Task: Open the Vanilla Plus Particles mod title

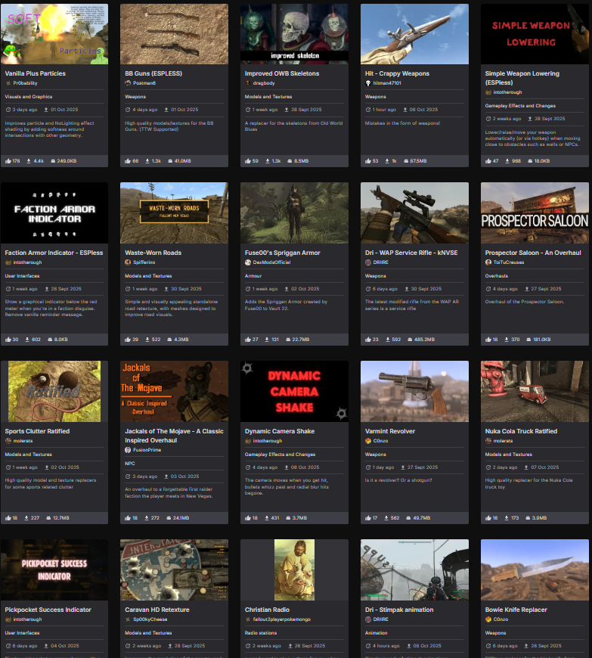Action: [x=36, y=73]
